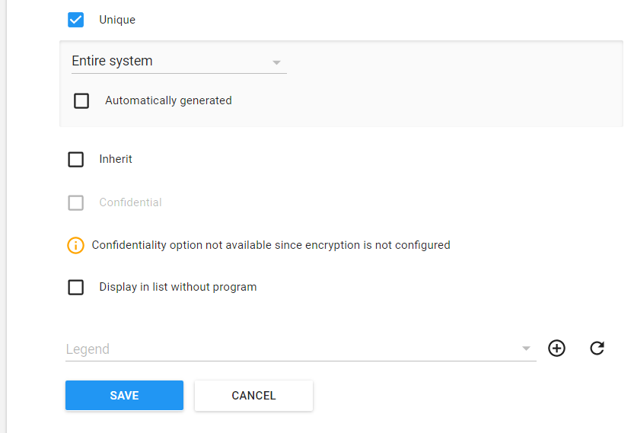634x433 pixels.
Task: Click the encryption not configured warning text
Action: 271,245
